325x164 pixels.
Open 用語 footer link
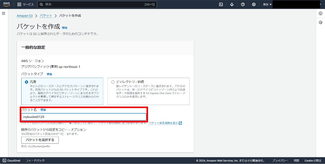(x=296, y=161)
